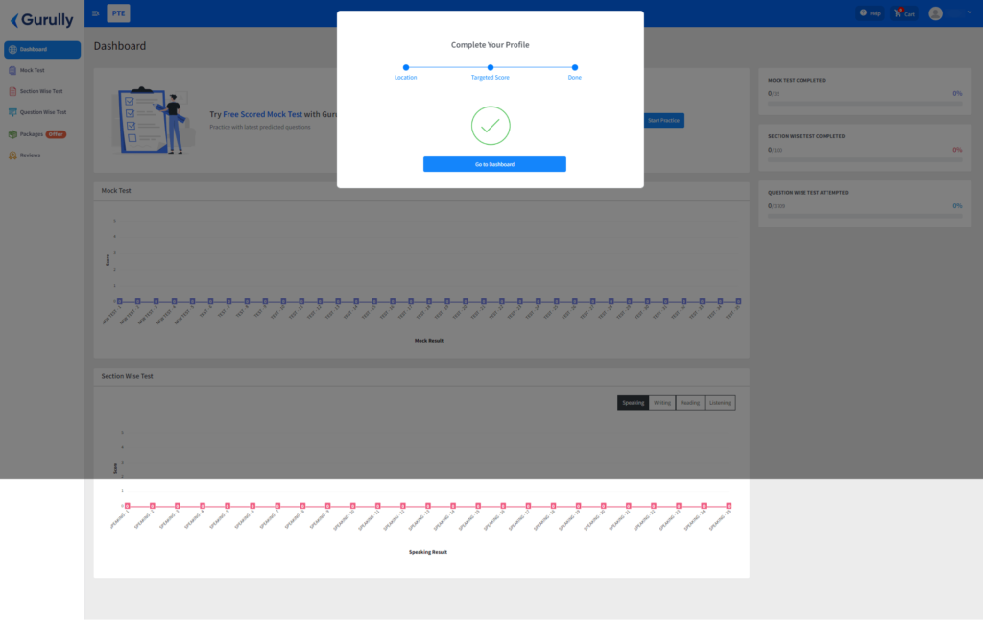
Task: Select the PTE exam selector
Action: (118, 13)
